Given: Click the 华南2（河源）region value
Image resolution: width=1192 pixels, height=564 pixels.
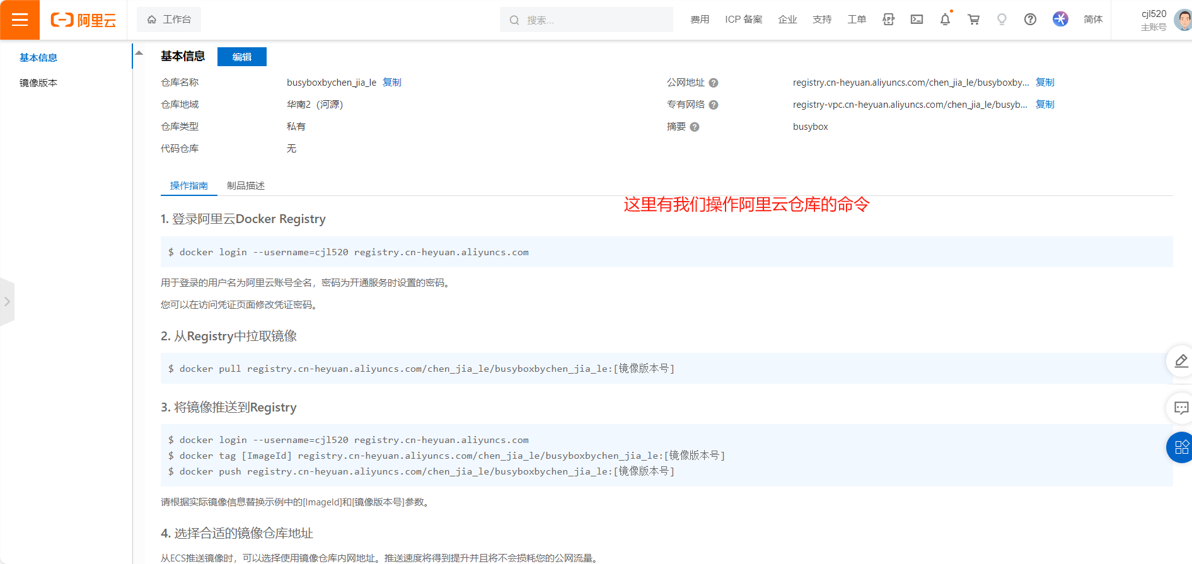Looking at the screenshot, I should (315, 105).
